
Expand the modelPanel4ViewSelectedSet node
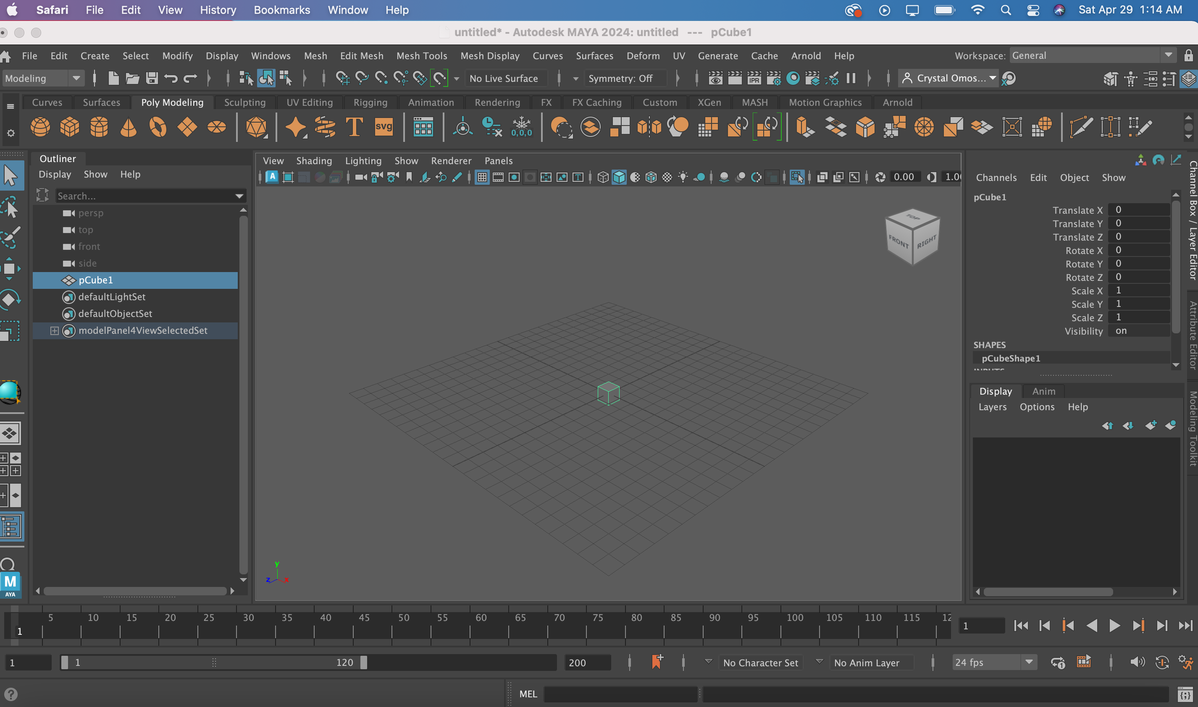pos(54,331)
